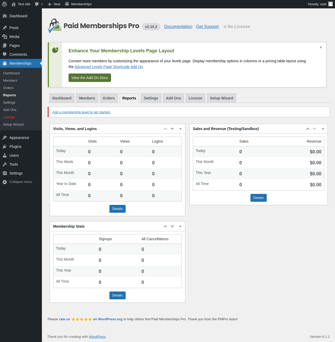The width and height of the screenshot is (335, 342).
Task: Open Details for Sales and Revenue
Action: (x=259, y=198)
